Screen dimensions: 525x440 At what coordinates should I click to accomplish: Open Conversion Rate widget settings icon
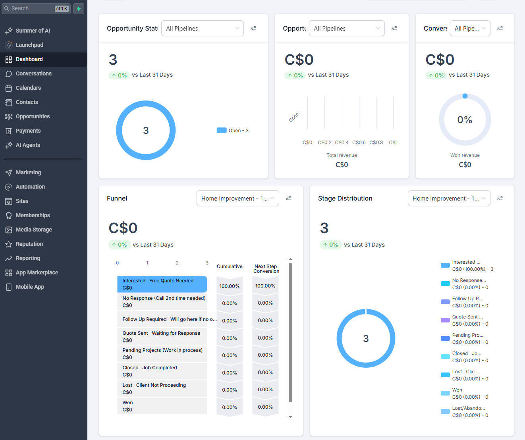pyautogui.click(x=500, y=28)
